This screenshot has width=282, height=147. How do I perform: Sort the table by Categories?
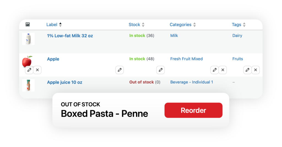click(183, 24)
